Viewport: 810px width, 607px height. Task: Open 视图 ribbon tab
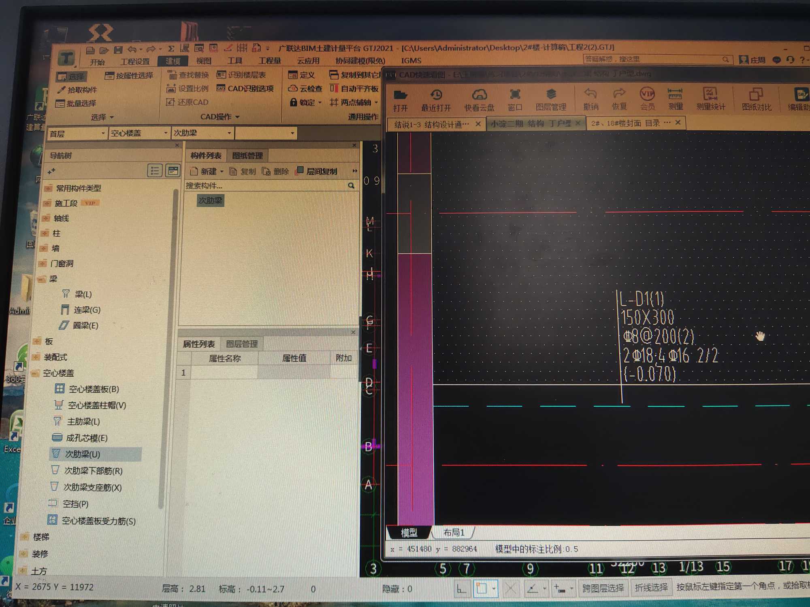[x=204, y=61]
